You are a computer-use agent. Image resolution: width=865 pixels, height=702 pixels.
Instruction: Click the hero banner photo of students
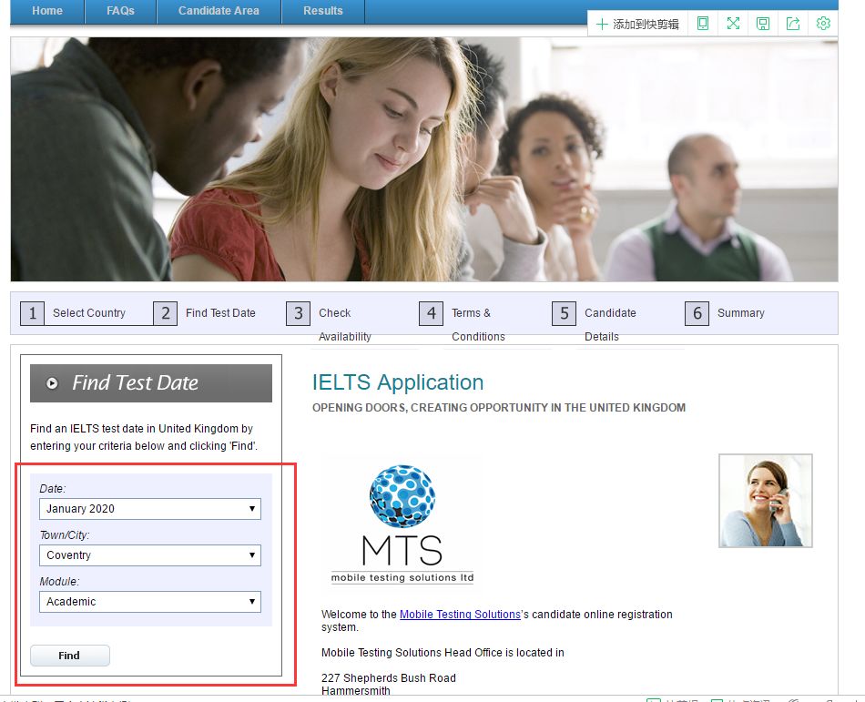tap(424, 159)
